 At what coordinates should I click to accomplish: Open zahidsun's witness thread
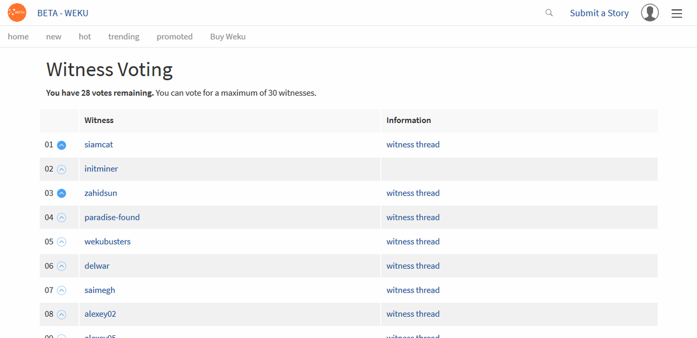pyautogui.click(x=413, y=193)
